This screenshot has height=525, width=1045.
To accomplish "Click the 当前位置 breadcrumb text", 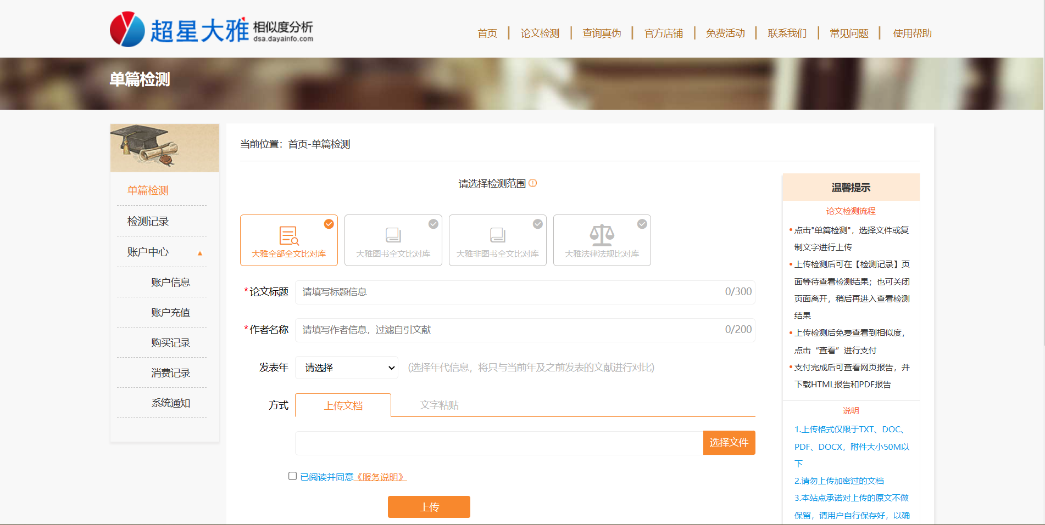I will [295, 144].
